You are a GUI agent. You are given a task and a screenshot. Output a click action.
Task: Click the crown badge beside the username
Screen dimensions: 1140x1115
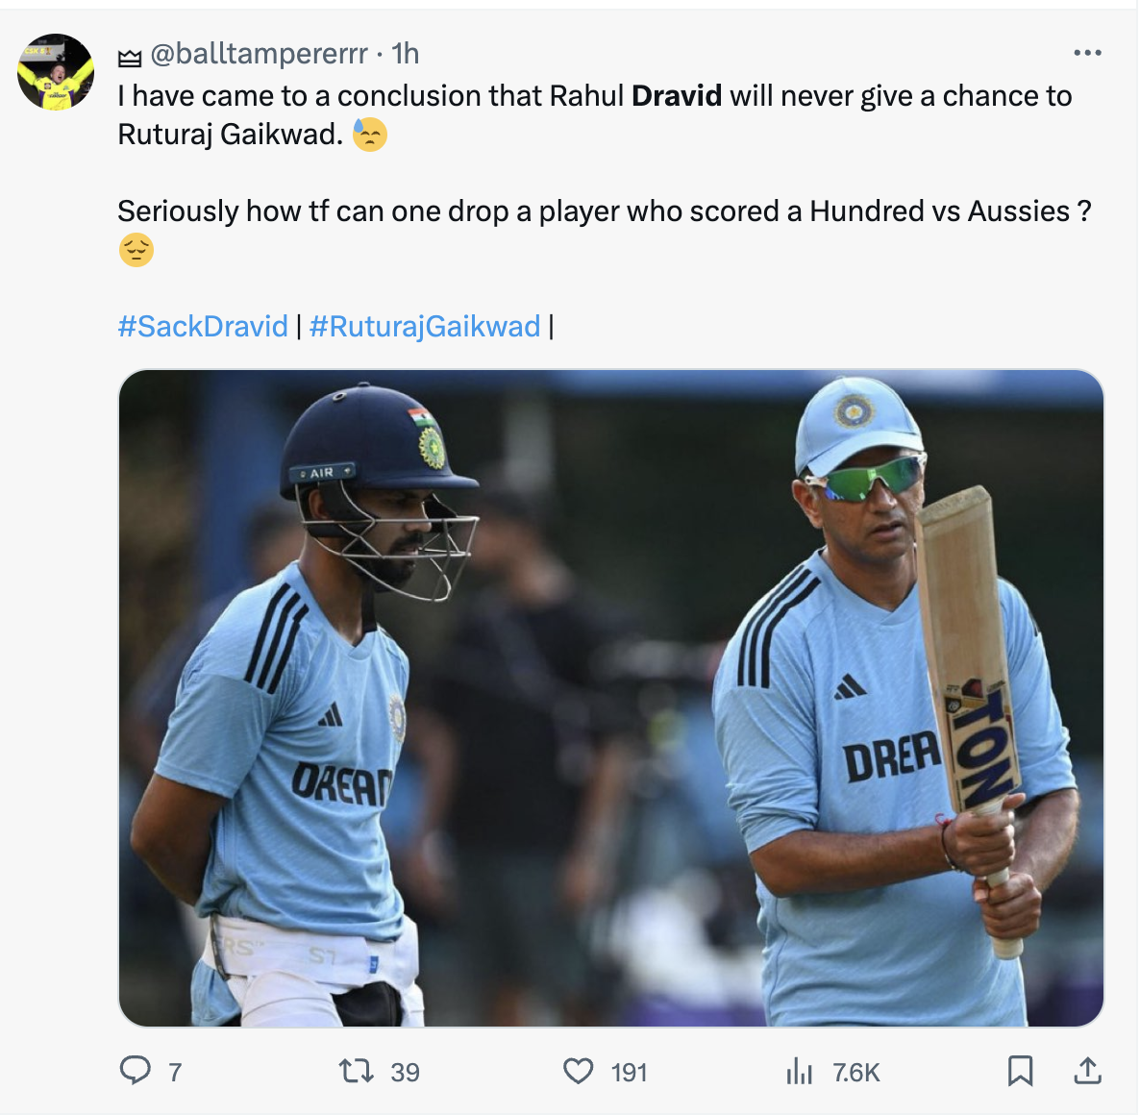130,58
